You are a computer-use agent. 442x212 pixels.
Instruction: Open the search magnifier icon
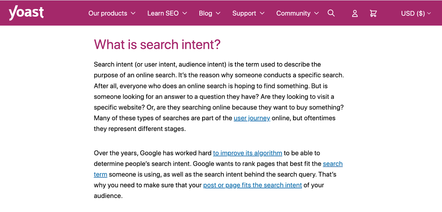point(331,13)
